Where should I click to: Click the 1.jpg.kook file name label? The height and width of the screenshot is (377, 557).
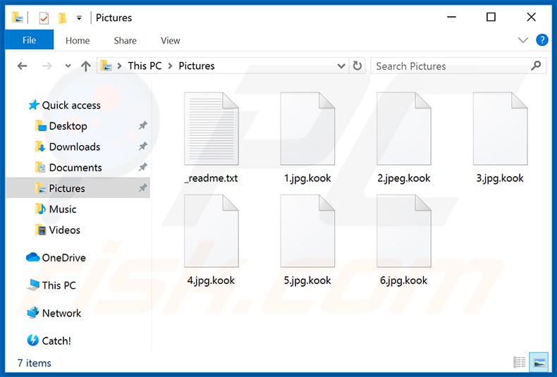307,178
